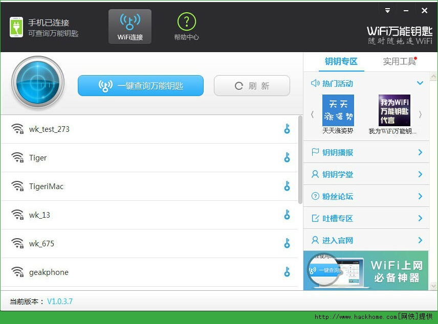Click the 刷新 refresh button
438x324 pixels.
coord(252,86)
